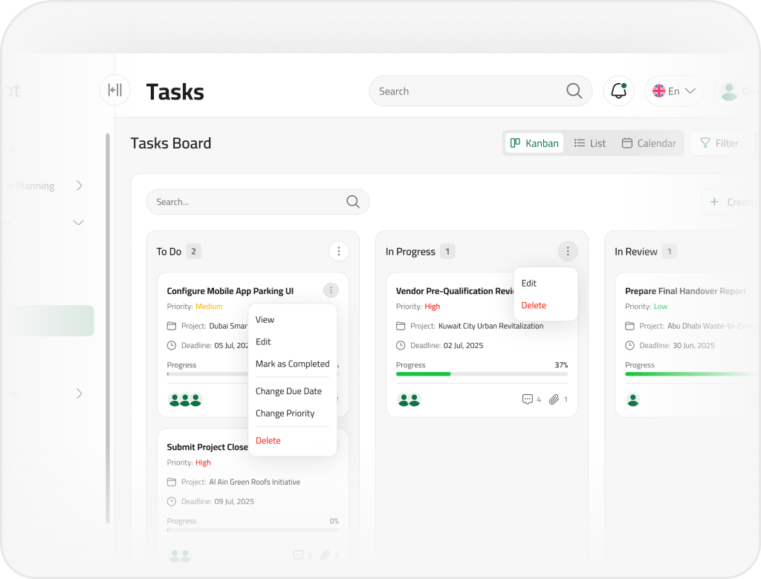Switch to Calendar view

point(649,143)
